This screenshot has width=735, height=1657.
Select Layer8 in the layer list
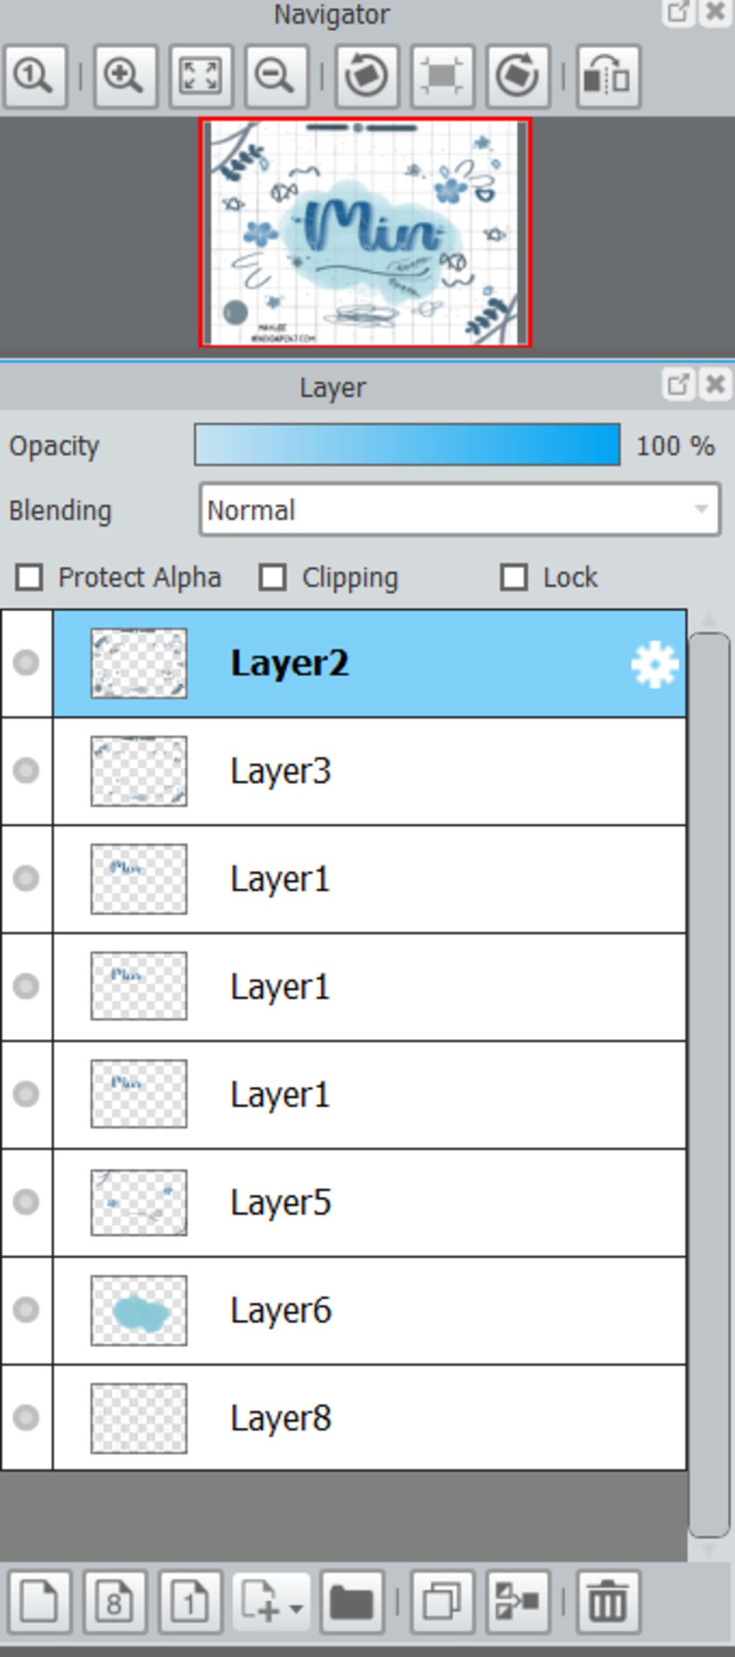(x=370, y=1418)
